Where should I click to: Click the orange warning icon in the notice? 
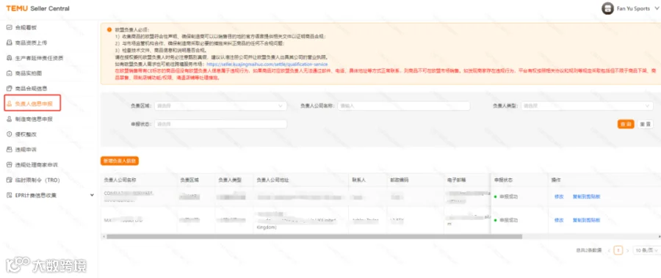[109, 30]
